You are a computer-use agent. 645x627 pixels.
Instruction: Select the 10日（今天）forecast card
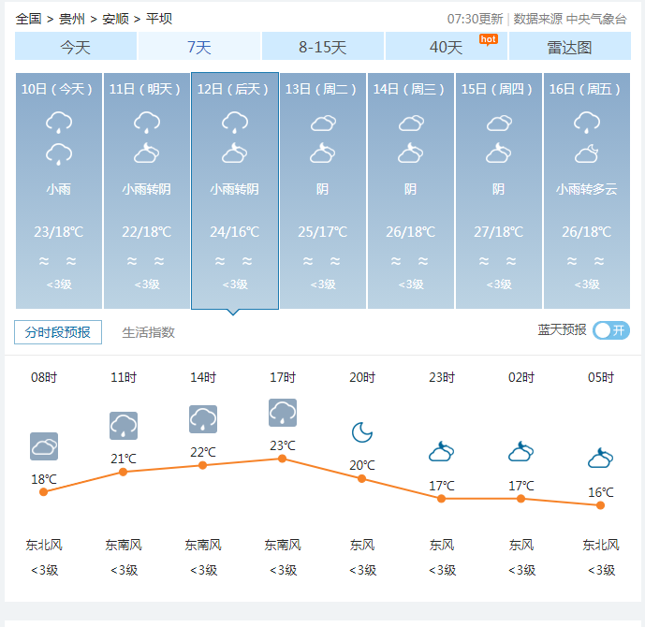pos(59,190)
